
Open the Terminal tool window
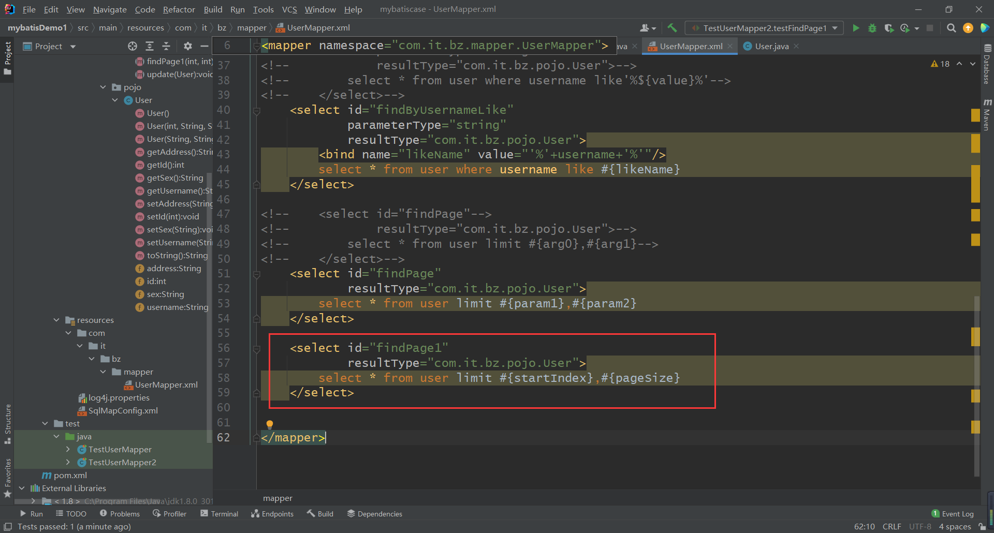(220, 513)
